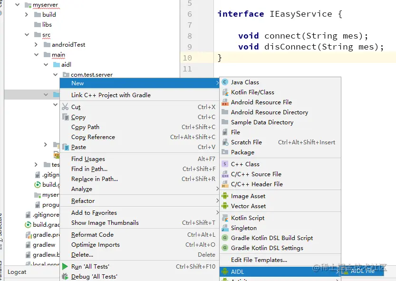Click the Singleton template icon
Screen dimensions: 396x281
click(225, 228)
